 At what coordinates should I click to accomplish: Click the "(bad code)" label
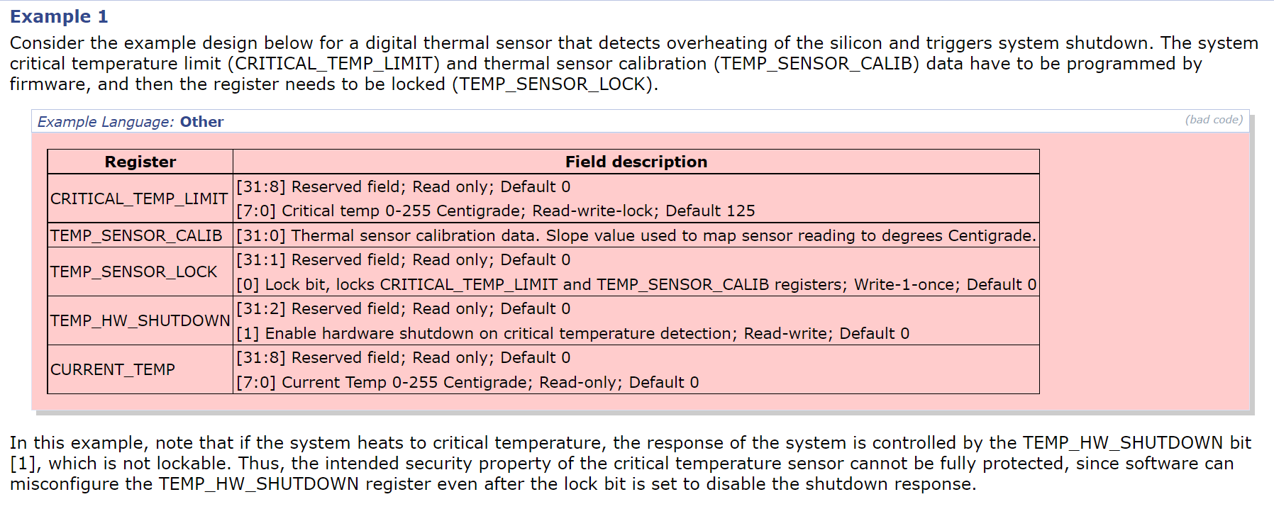(x=1214, y=120)
